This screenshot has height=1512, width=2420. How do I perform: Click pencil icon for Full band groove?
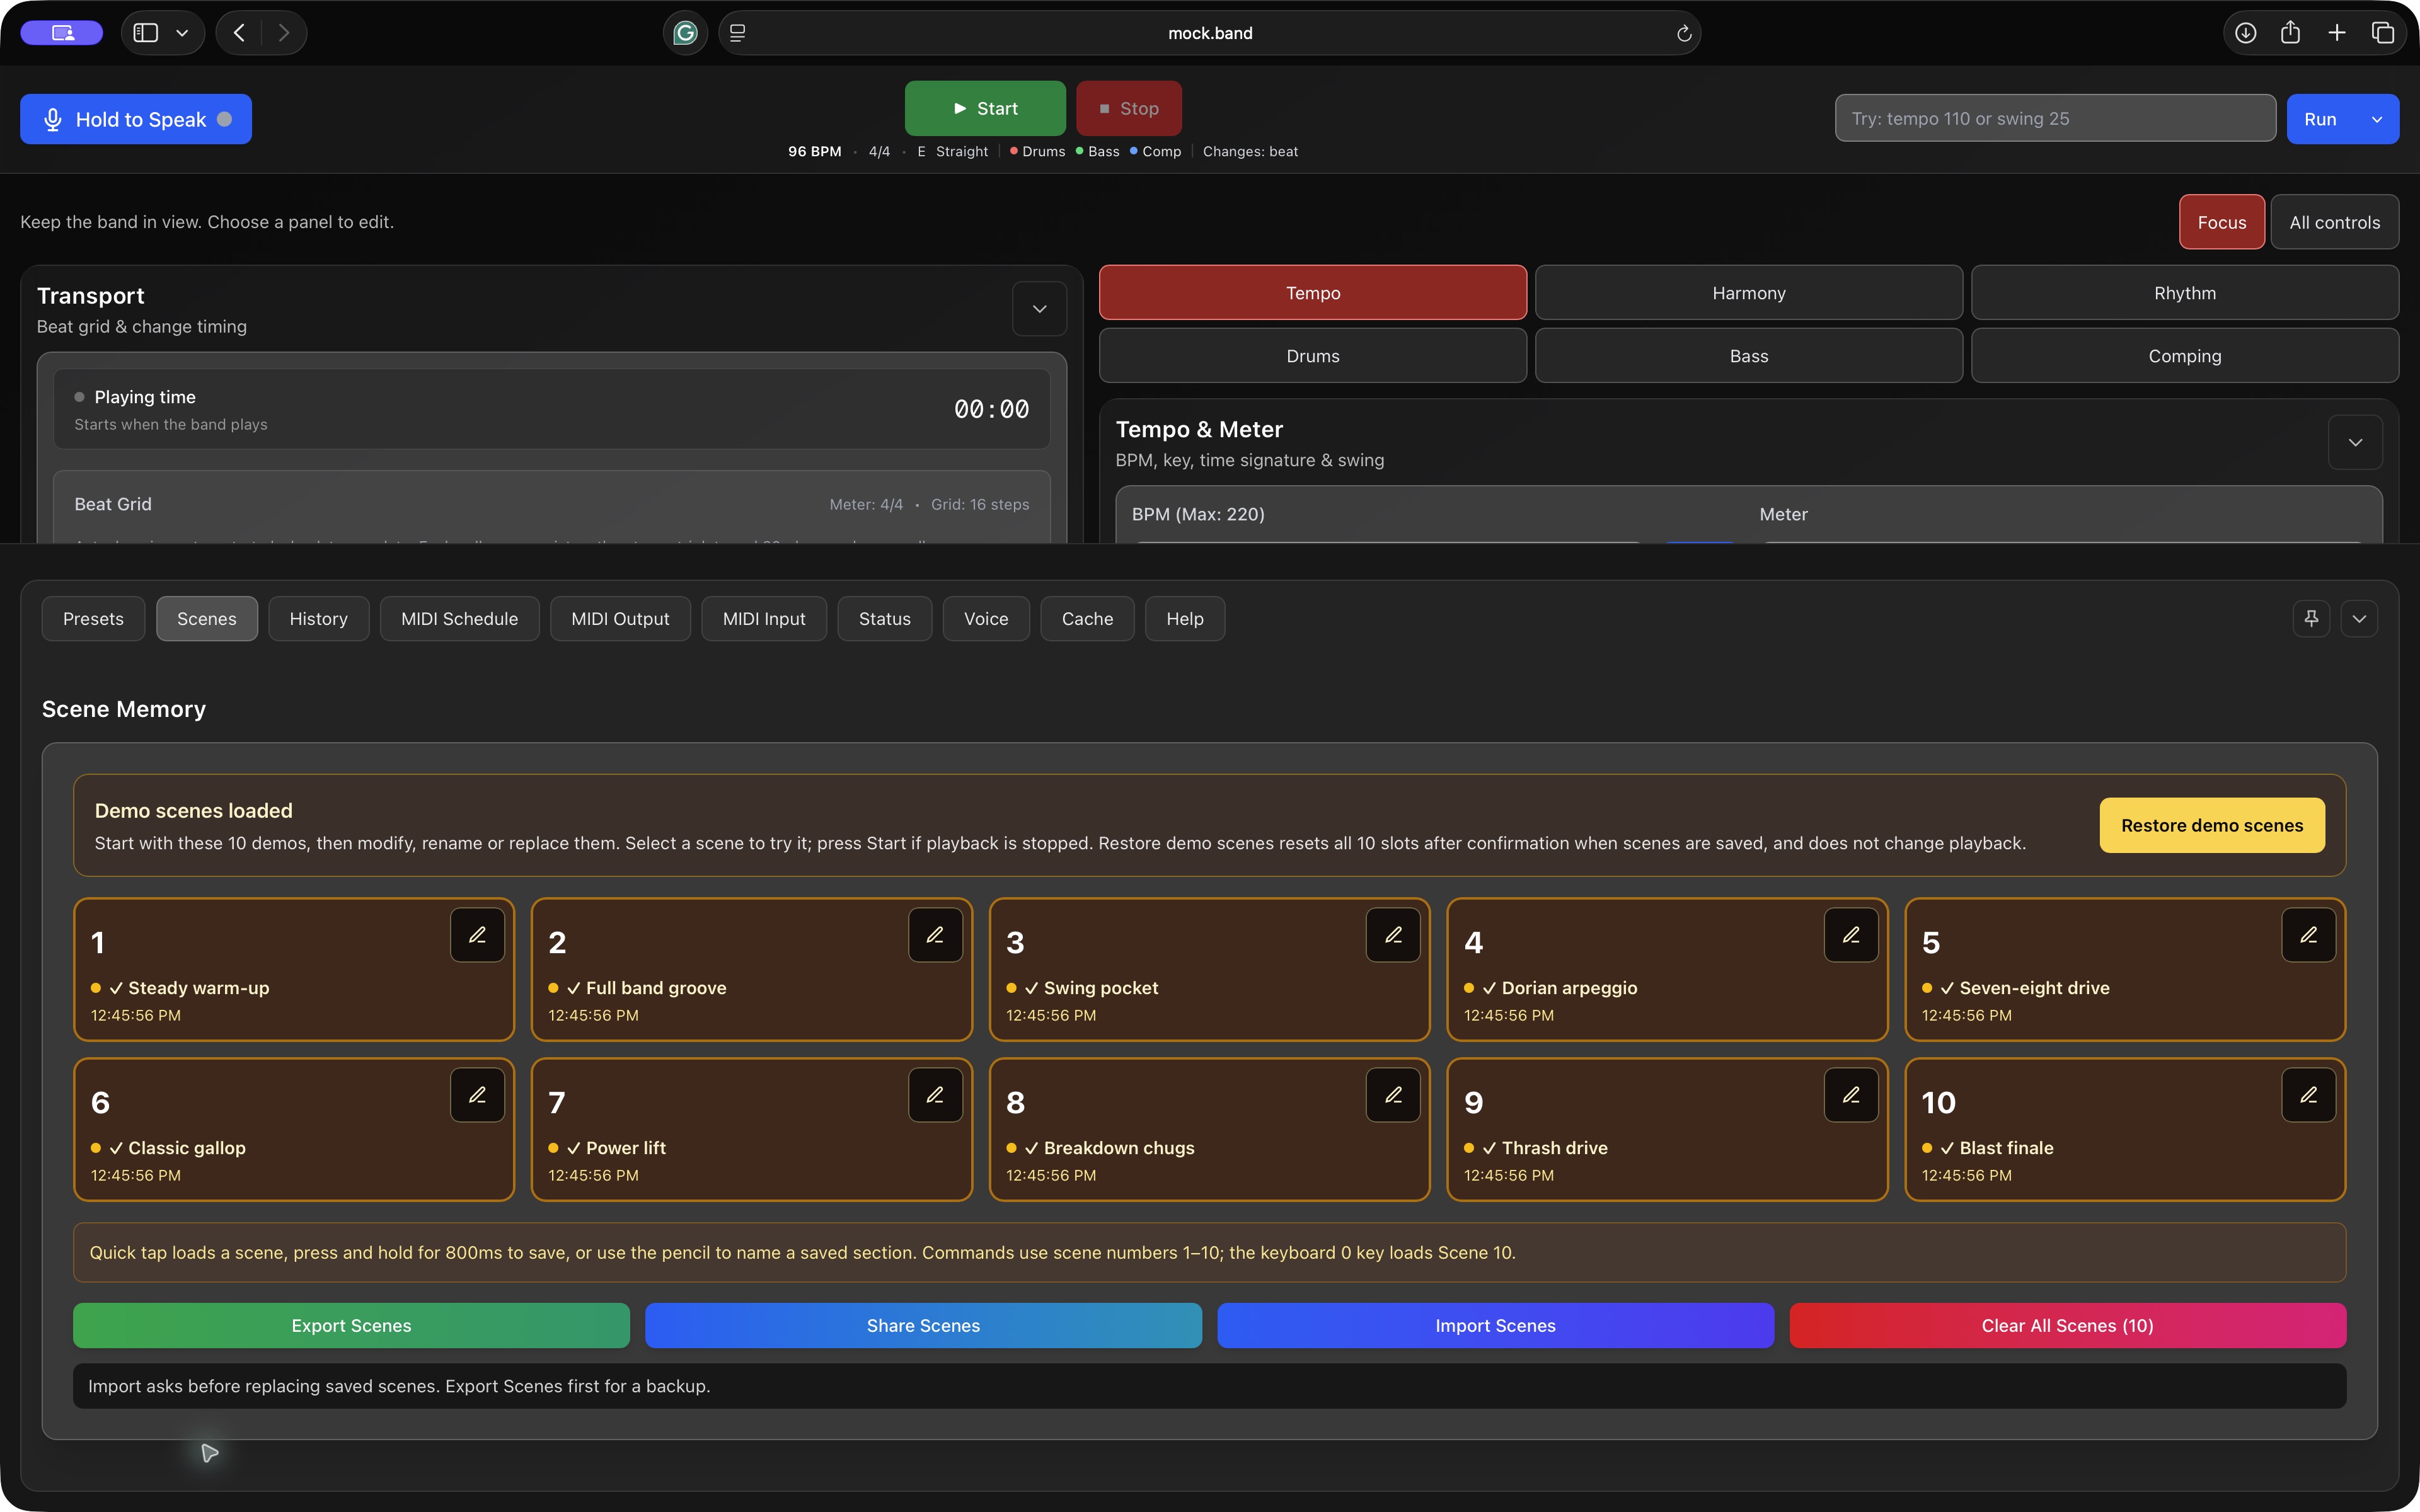coord(935,935)
